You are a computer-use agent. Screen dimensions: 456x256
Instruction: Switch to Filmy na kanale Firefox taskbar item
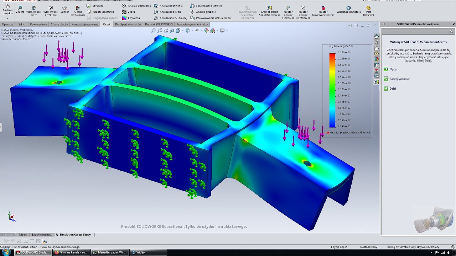[72, 252]
